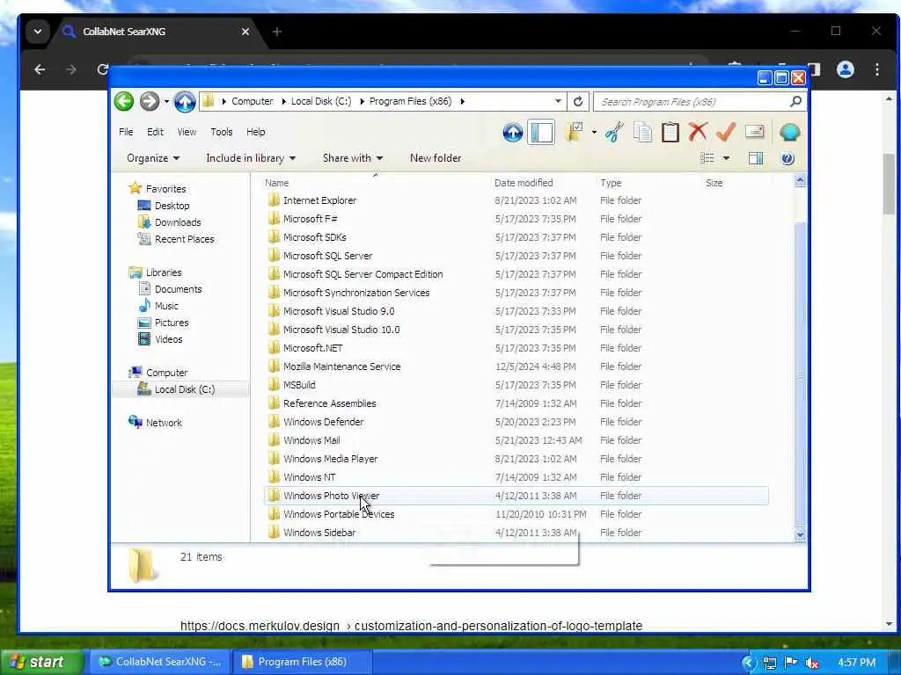Open the View menu
This screenshot has width=901, height=675.
187,132
